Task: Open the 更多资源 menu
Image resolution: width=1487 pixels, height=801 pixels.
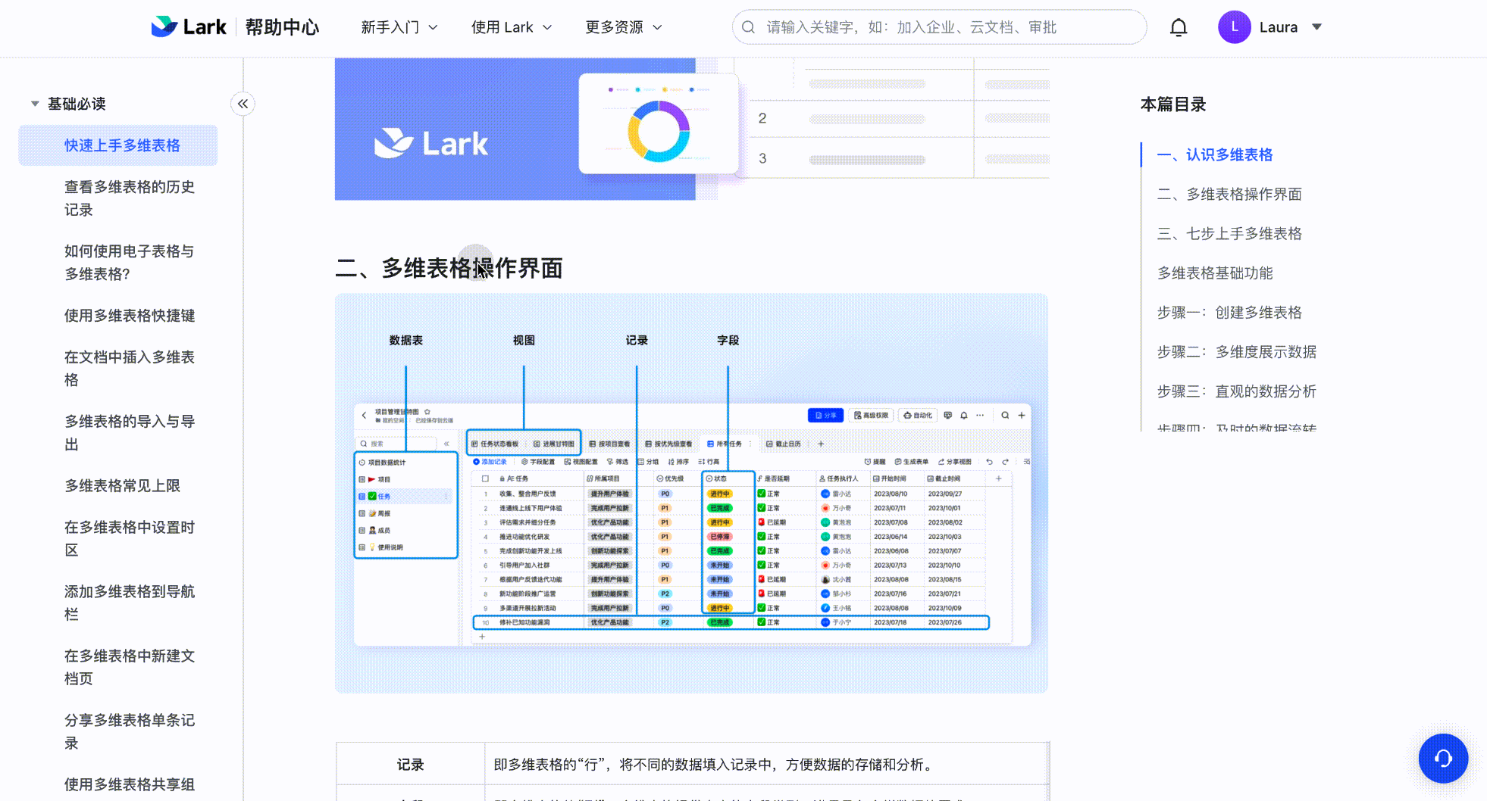Action: (x=623, y=26)
